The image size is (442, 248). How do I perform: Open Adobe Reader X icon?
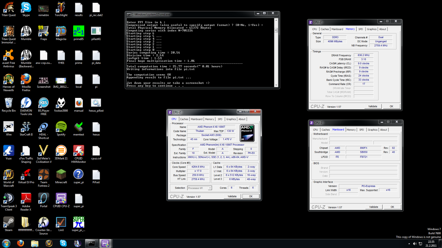tap(26, 202)
